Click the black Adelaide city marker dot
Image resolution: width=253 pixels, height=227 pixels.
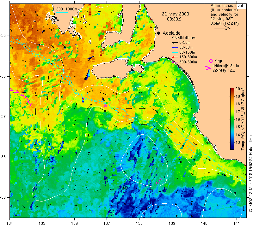point(159,33)
